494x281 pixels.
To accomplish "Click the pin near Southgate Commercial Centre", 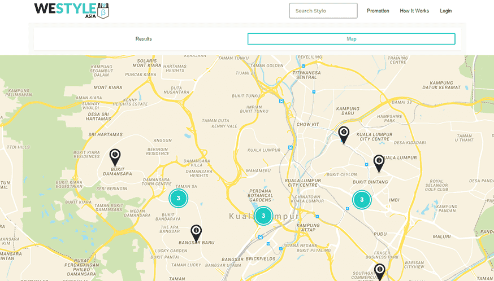I will tap(379, 271).
